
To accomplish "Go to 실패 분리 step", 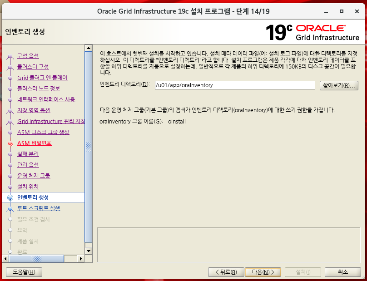I will (28, 154).
